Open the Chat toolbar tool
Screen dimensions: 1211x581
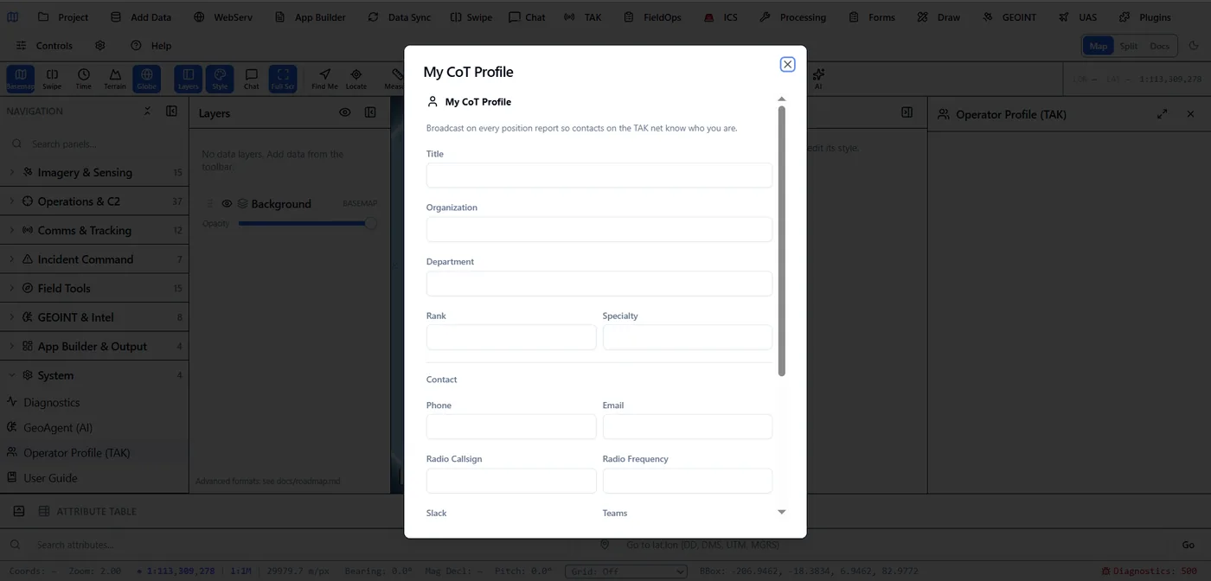coord(251,79)
